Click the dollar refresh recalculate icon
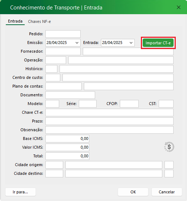The image size is (187, 201). tap(169, 147)
